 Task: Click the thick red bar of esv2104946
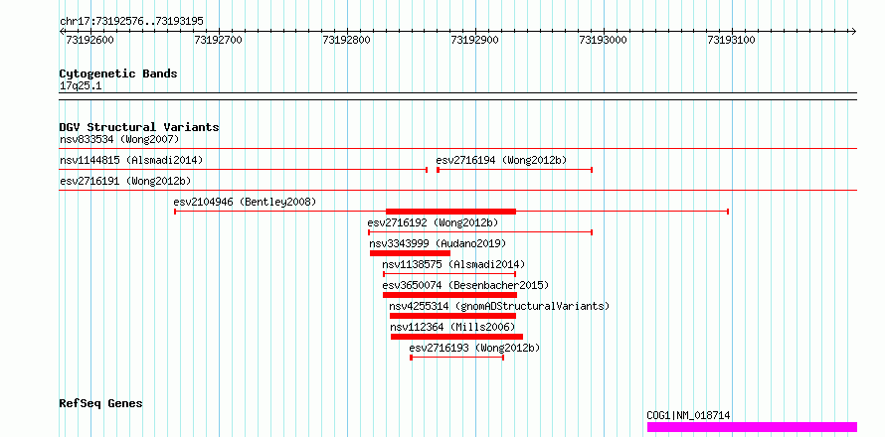point(451,212)
